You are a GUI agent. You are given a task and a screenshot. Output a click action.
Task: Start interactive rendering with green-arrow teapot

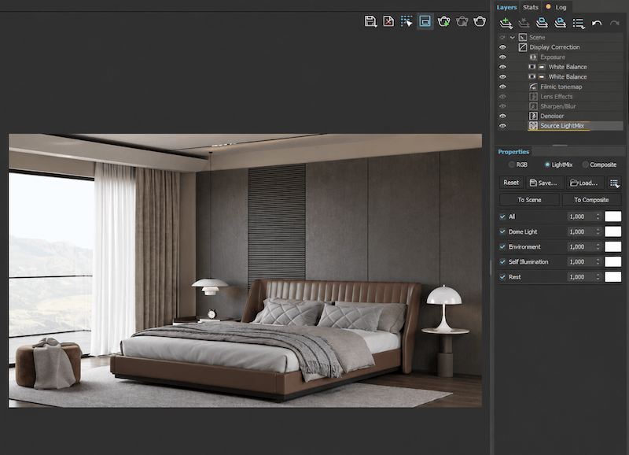[x=443, y=21]
